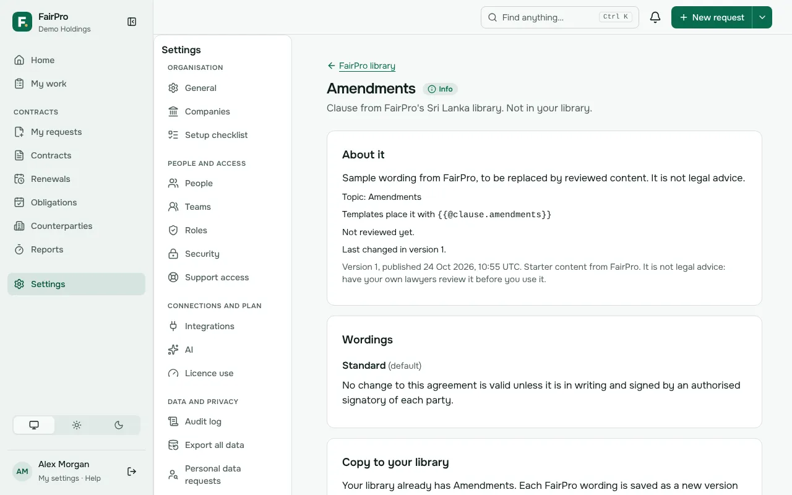The height and width of the screenshot is (495, 792).
Task: Switch to system theme mode
Action: tap(34, 425)
